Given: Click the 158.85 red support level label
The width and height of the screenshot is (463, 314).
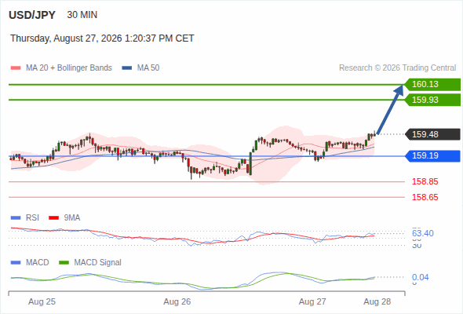Looking at the screenshot, I should [425, 181].
